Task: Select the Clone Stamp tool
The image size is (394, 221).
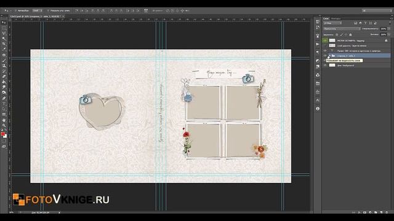Action: point(4,66)
